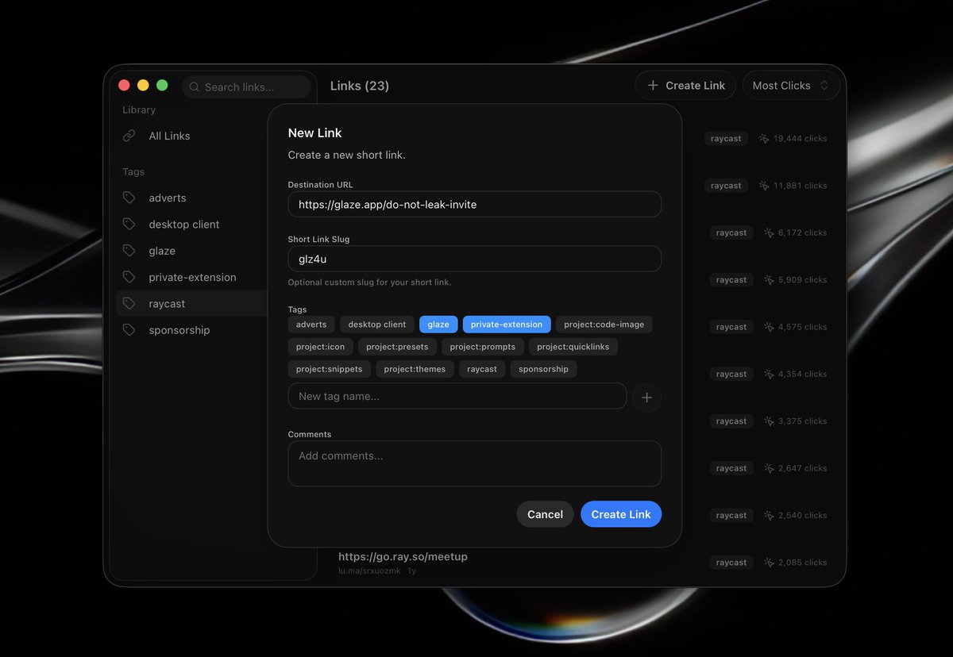
Task: Click the clicks icon beside 2,085 clicks
Action: 769,563
